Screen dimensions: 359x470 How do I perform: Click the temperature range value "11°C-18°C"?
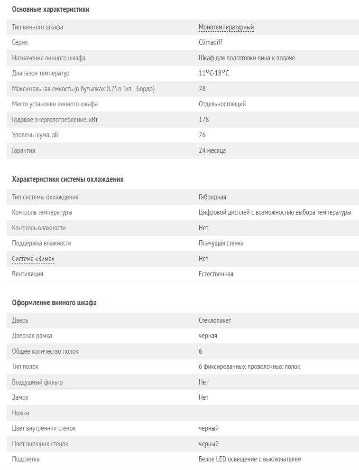tap(213, 73)
